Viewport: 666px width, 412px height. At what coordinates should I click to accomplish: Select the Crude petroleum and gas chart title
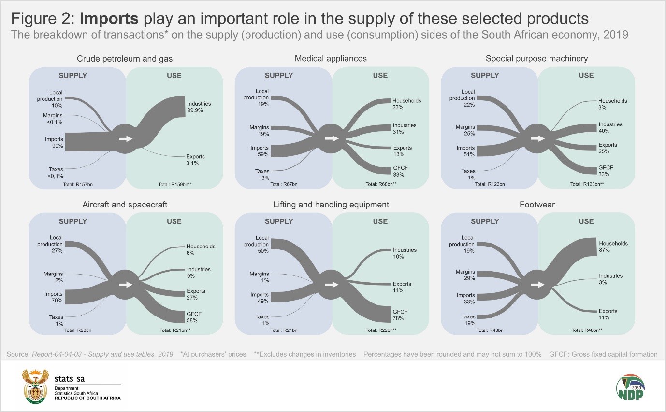click(x=125, y=59)
